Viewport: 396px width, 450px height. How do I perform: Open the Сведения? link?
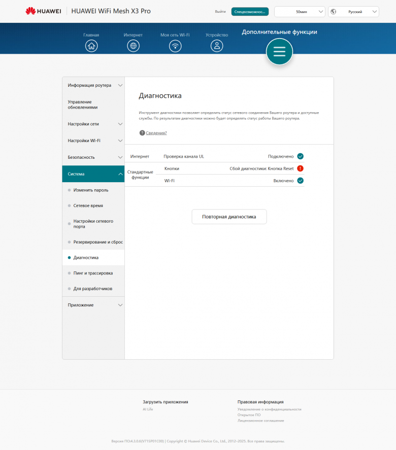(156, 133)
